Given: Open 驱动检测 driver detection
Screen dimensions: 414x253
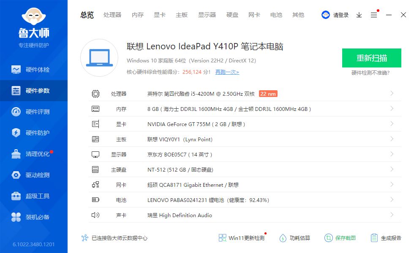Looking at the screenshot, I should 34,175.
